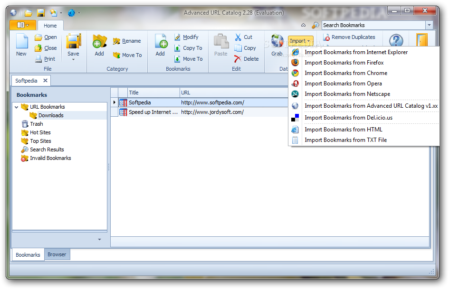Open quick access new-bookmark dropdown arrow
This screenshot has width=449, height=289.
61,13
